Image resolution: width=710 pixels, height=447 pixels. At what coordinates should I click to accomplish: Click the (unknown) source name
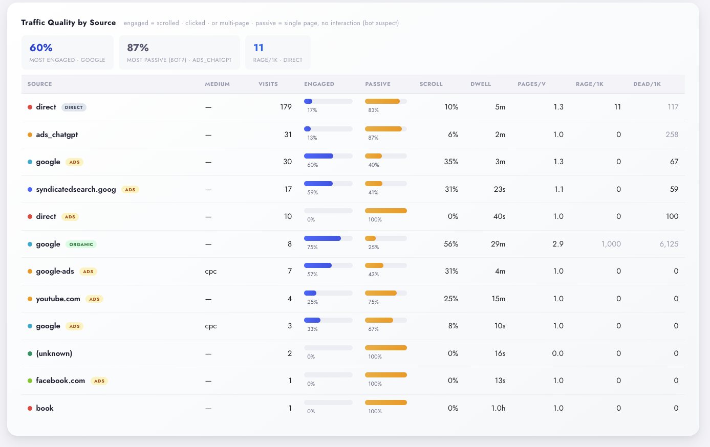[x=54, y=353]
